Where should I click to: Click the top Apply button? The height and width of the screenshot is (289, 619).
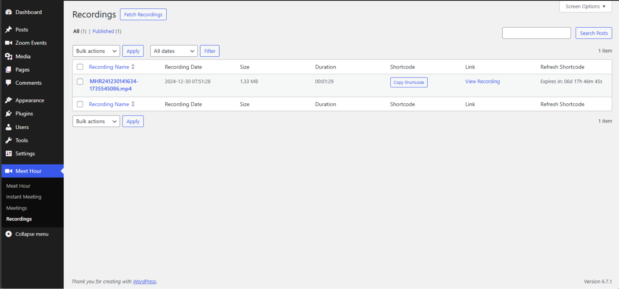point(133,51)
